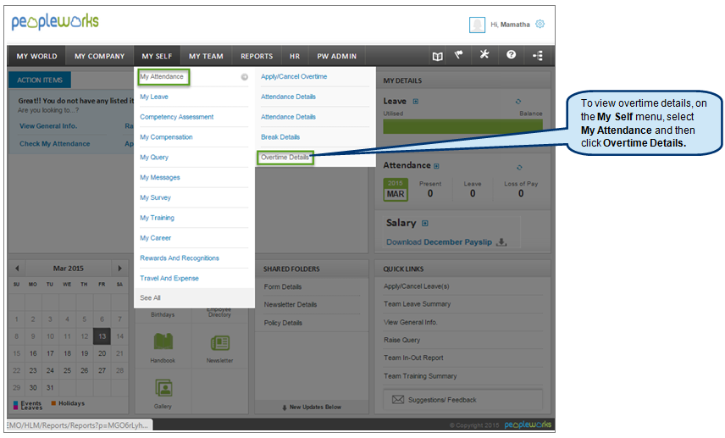Open the PW ADMIN menu
Viewport: 725px width, 438px height.
pos(336,56)
